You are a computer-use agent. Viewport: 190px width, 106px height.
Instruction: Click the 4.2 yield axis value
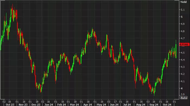(183, 74)
